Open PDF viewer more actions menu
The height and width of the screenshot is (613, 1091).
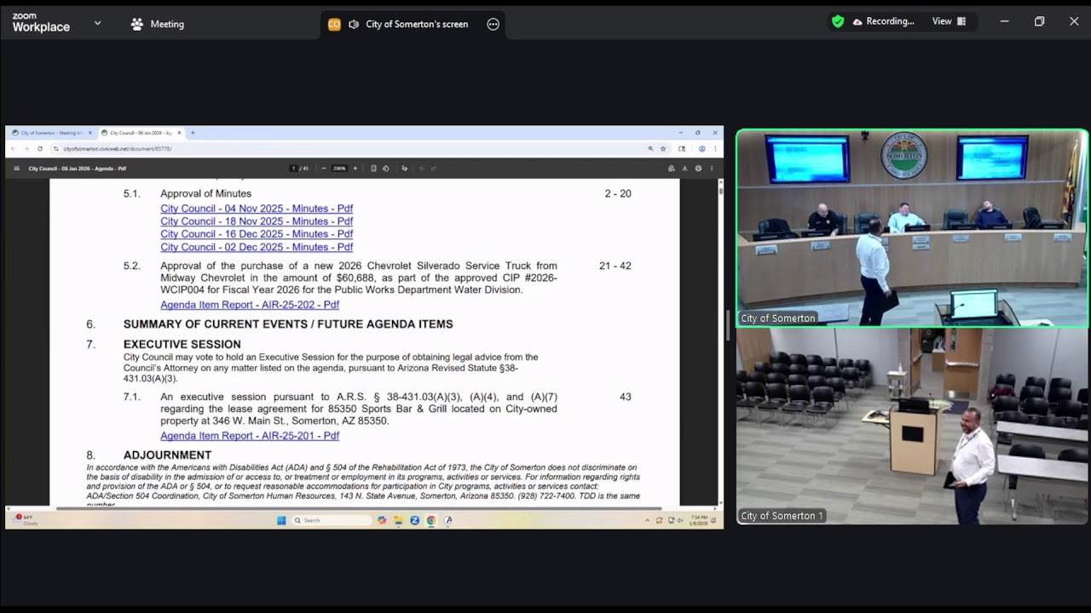point(712,169)
